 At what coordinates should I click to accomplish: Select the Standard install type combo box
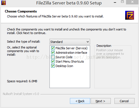[x=70, y=42]
